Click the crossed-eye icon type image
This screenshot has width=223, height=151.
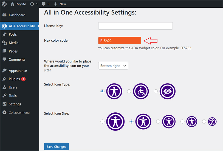(167, 91)
